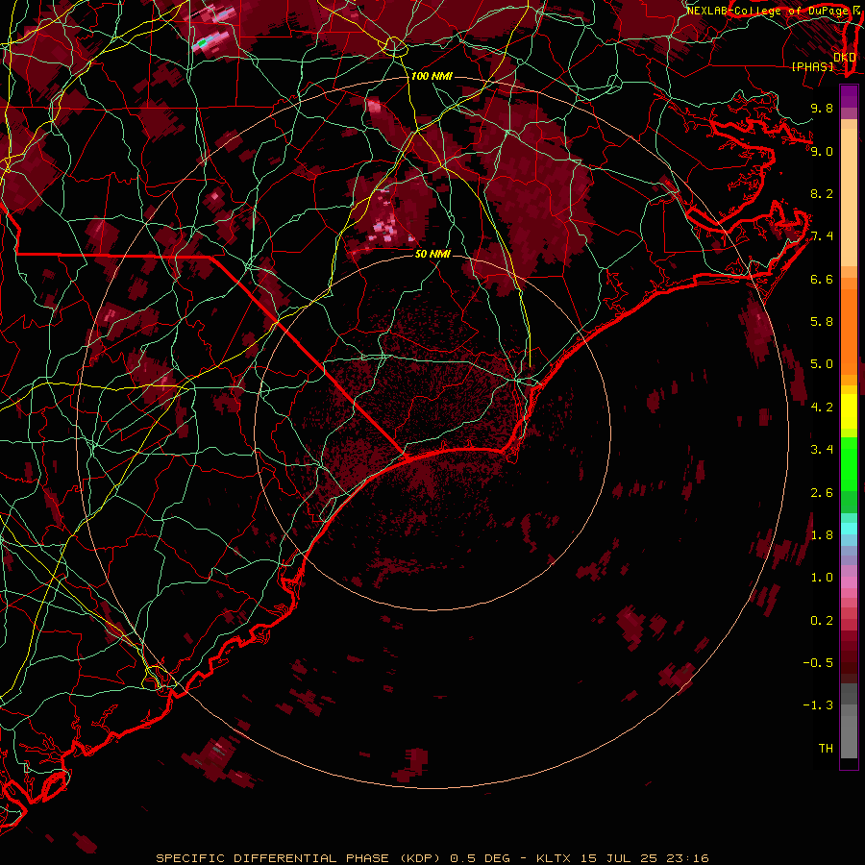The image size is (865, 865).
Task: Click the Specific Differential Phase caption text
Action: [432, 858]
